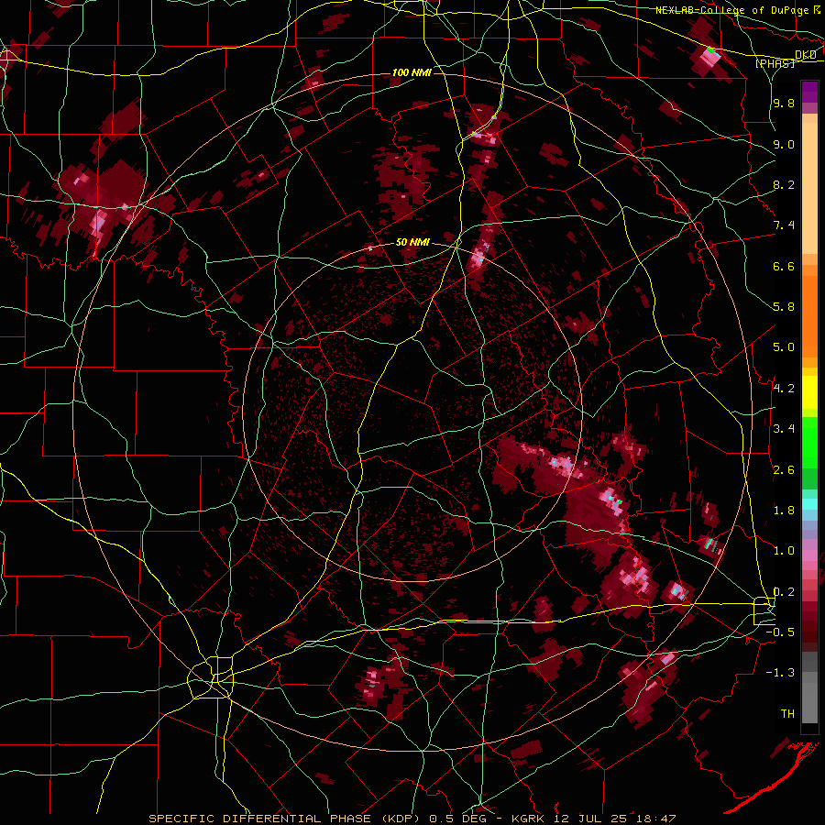Click the 100 NMI range ring label
Screen dimensions: 825x825
(412, 72)
